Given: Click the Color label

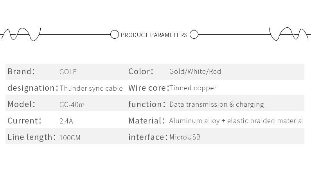Looking at the screenshot, I should pos(141,72).
